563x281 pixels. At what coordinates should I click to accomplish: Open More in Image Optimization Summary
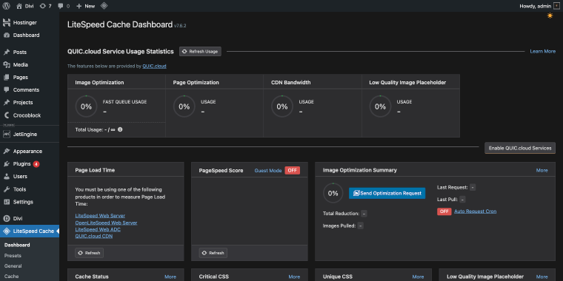click(x=542, y=170)
